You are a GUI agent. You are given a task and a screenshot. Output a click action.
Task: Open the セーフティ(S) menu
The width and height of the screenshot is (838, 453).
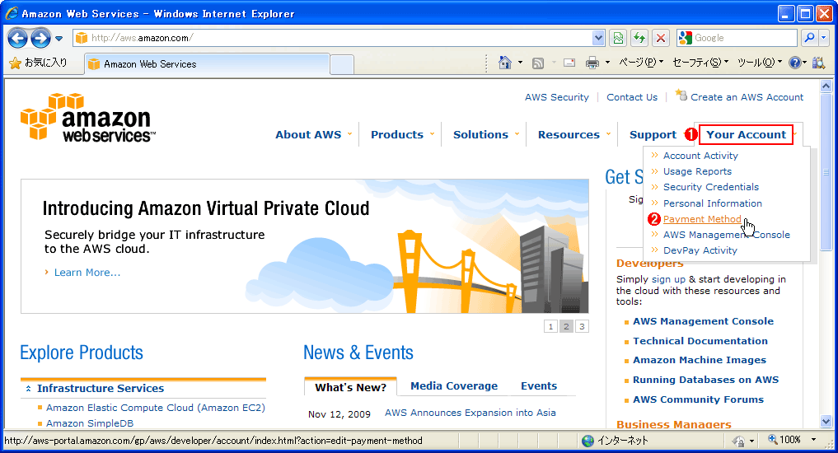click(x=700, y=63)
